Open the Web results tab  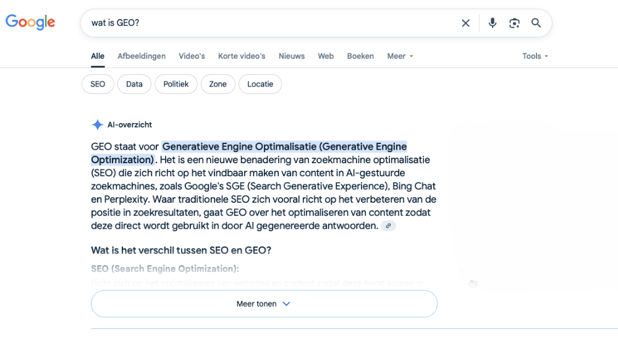pos(326,56)
